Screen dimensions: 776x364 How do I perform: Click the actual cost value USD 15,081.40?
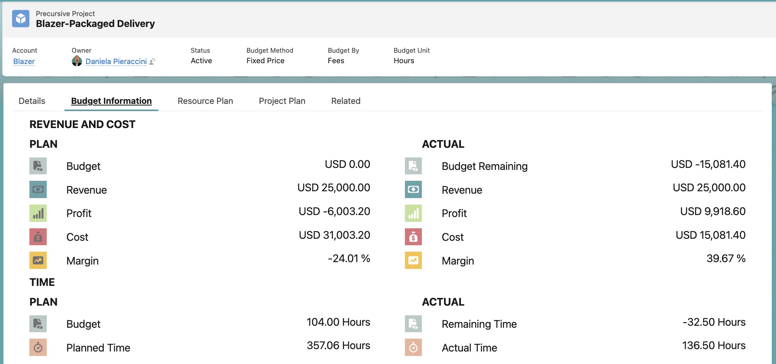tap(710, 235)
